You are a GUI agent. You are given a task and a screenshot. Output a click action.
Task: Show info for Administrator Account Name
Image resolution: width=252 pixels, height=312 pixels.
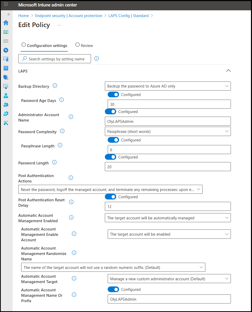71,117
